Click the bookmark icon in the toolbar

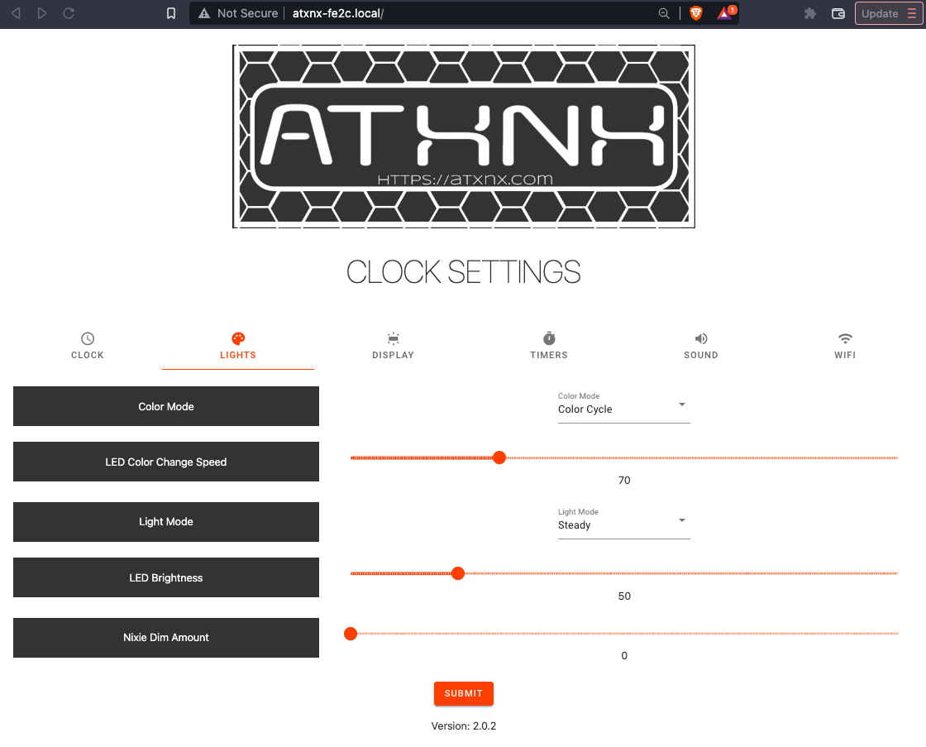(171, 13)
